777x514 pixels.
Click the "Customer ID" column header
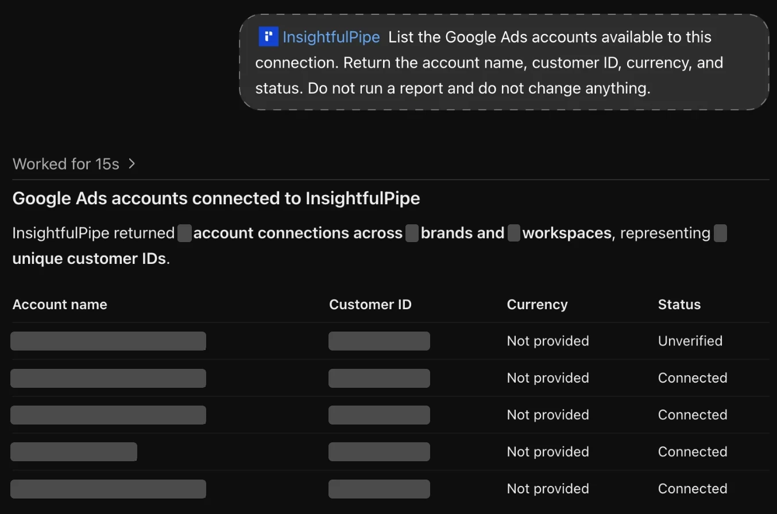pyautogui.click(x=370, y=304)
